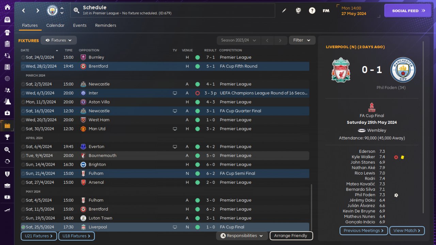This screenshot has height=245, width=436.
Task: Toggle the tick circle for Aston Villa fixture
Action: 23,102
